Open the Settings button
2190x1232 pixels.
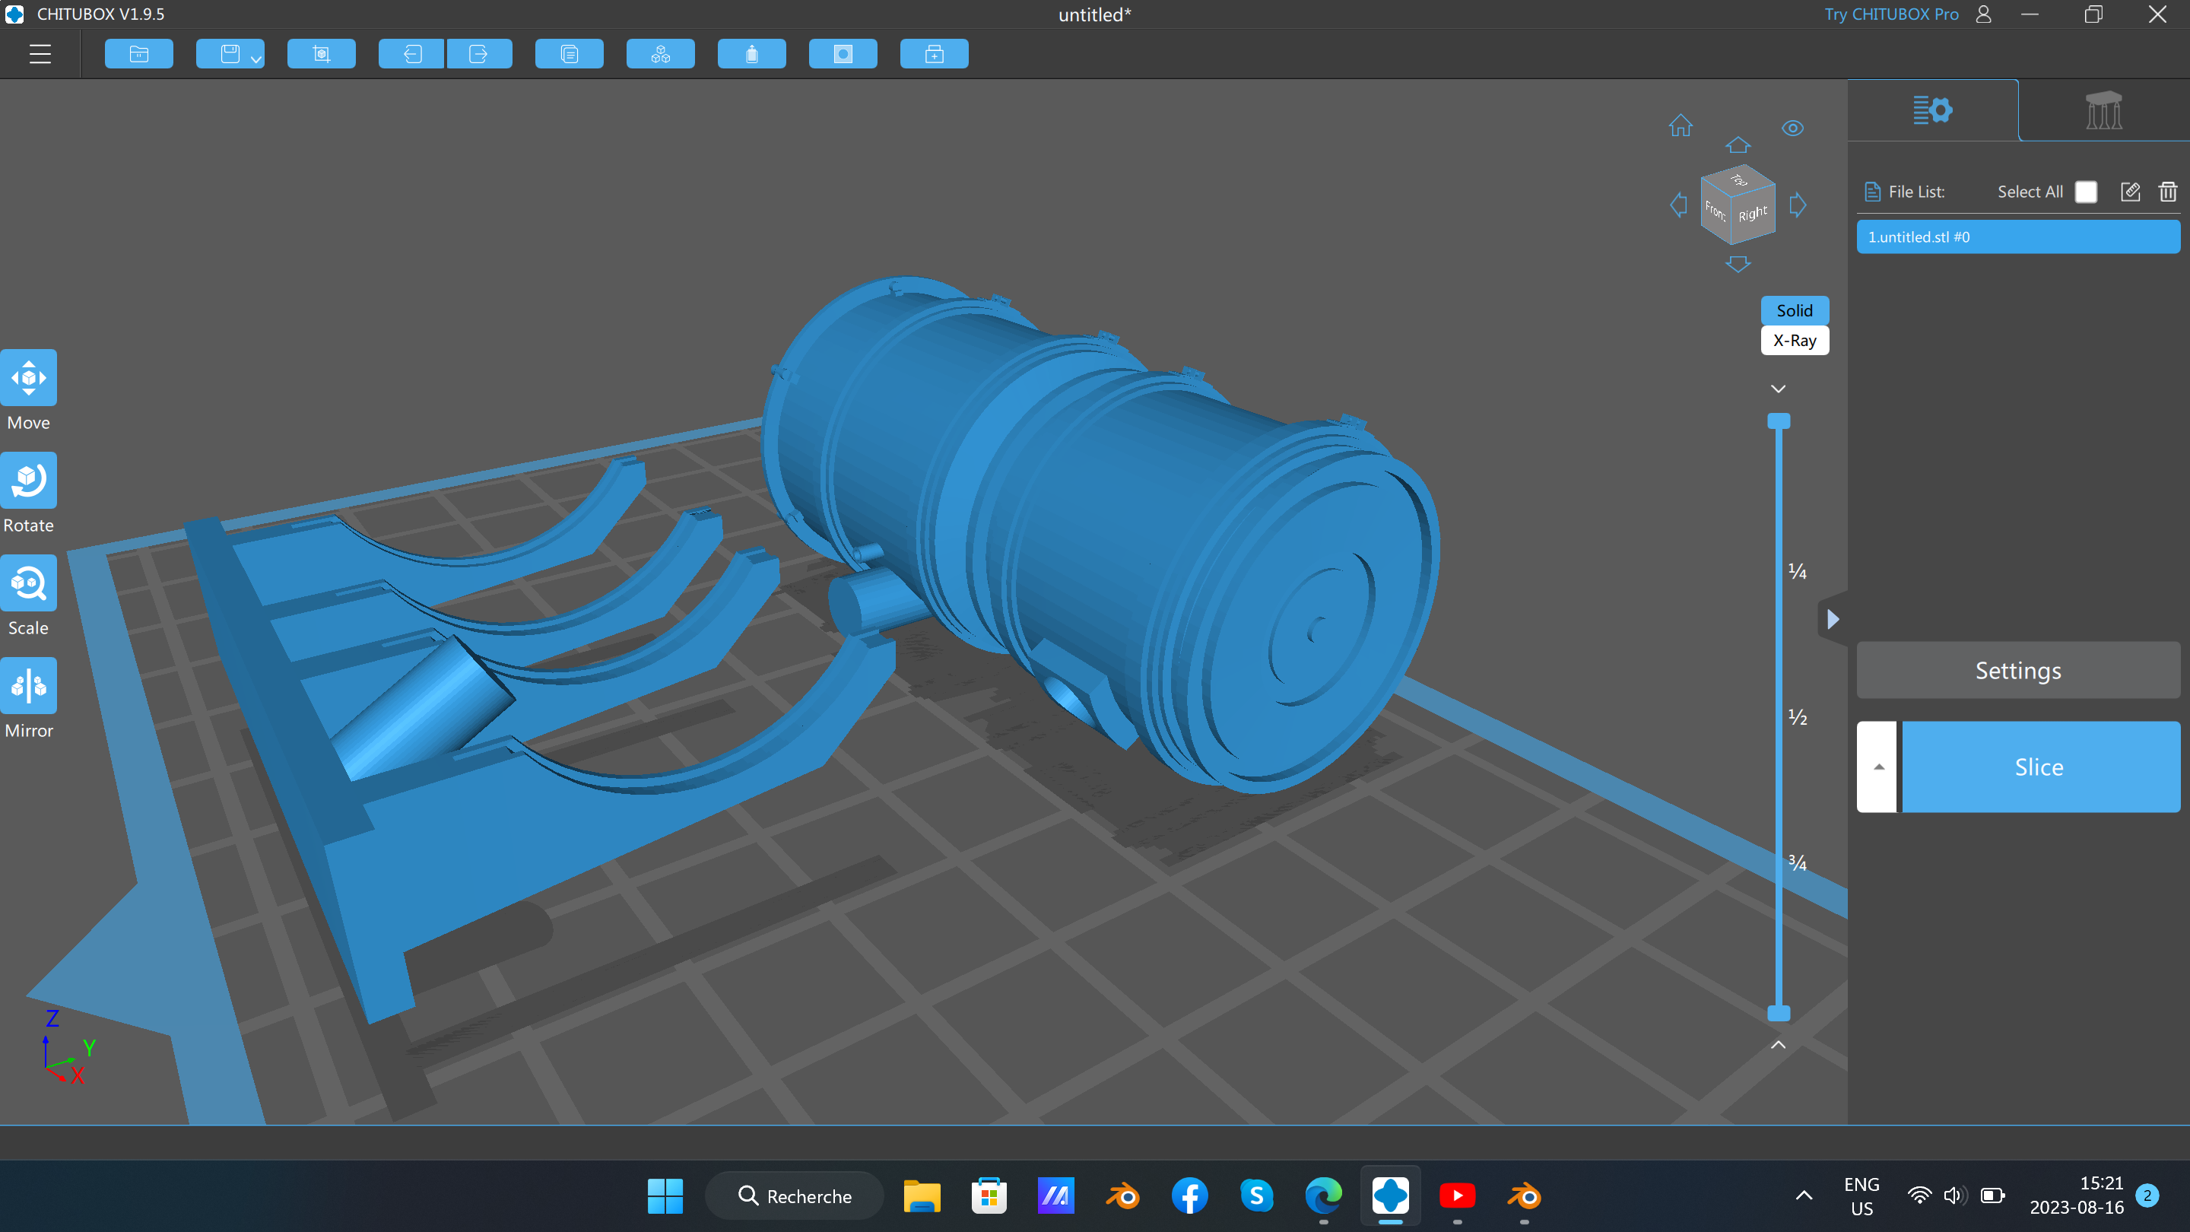[x=2017, y=670]
